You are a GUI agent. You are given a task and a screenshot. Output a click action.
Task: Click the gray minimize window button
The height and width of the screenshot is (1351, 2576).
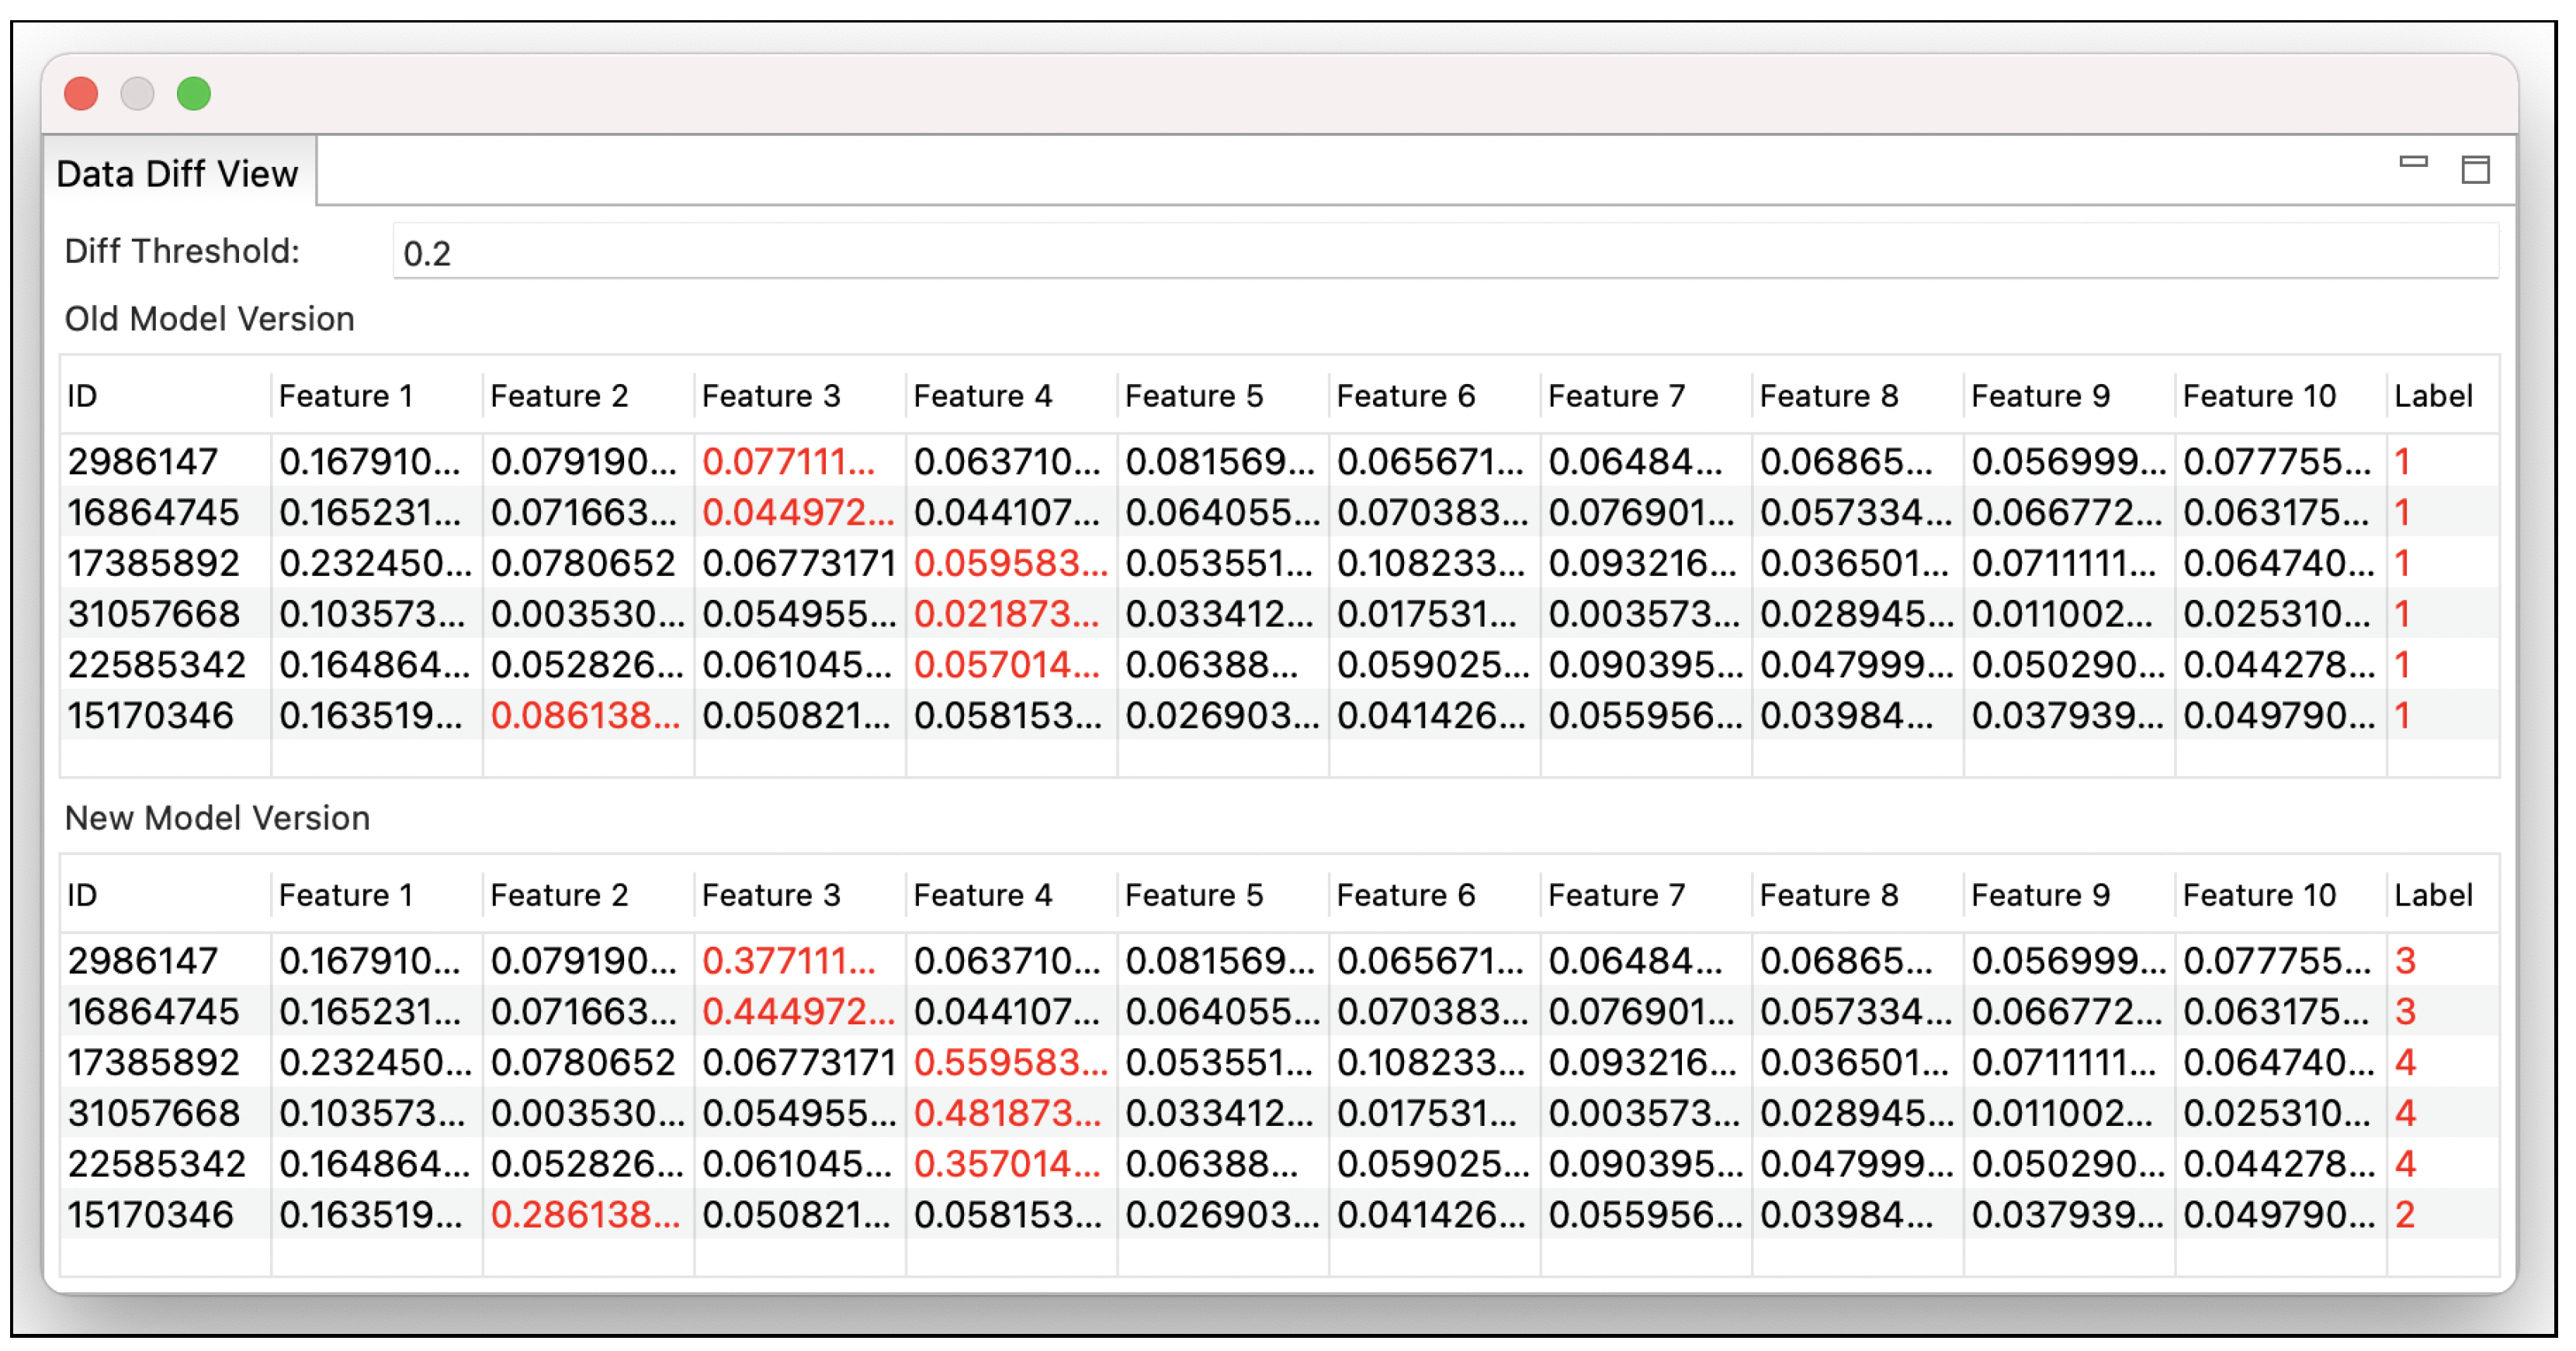click(137, 94)
